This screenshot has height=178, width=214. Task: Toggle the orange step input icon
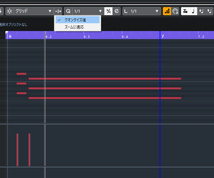coord(167,11)
